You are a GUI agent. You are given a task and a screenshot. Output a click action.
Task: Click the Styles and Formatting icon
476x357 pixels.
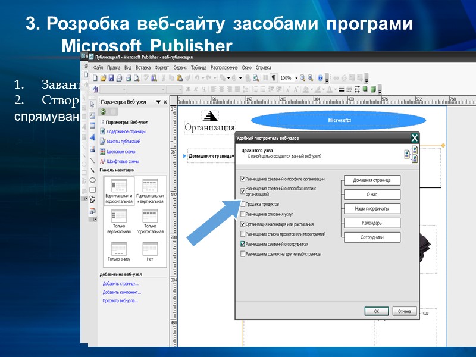pyautogui.click(x=95, y=89)
